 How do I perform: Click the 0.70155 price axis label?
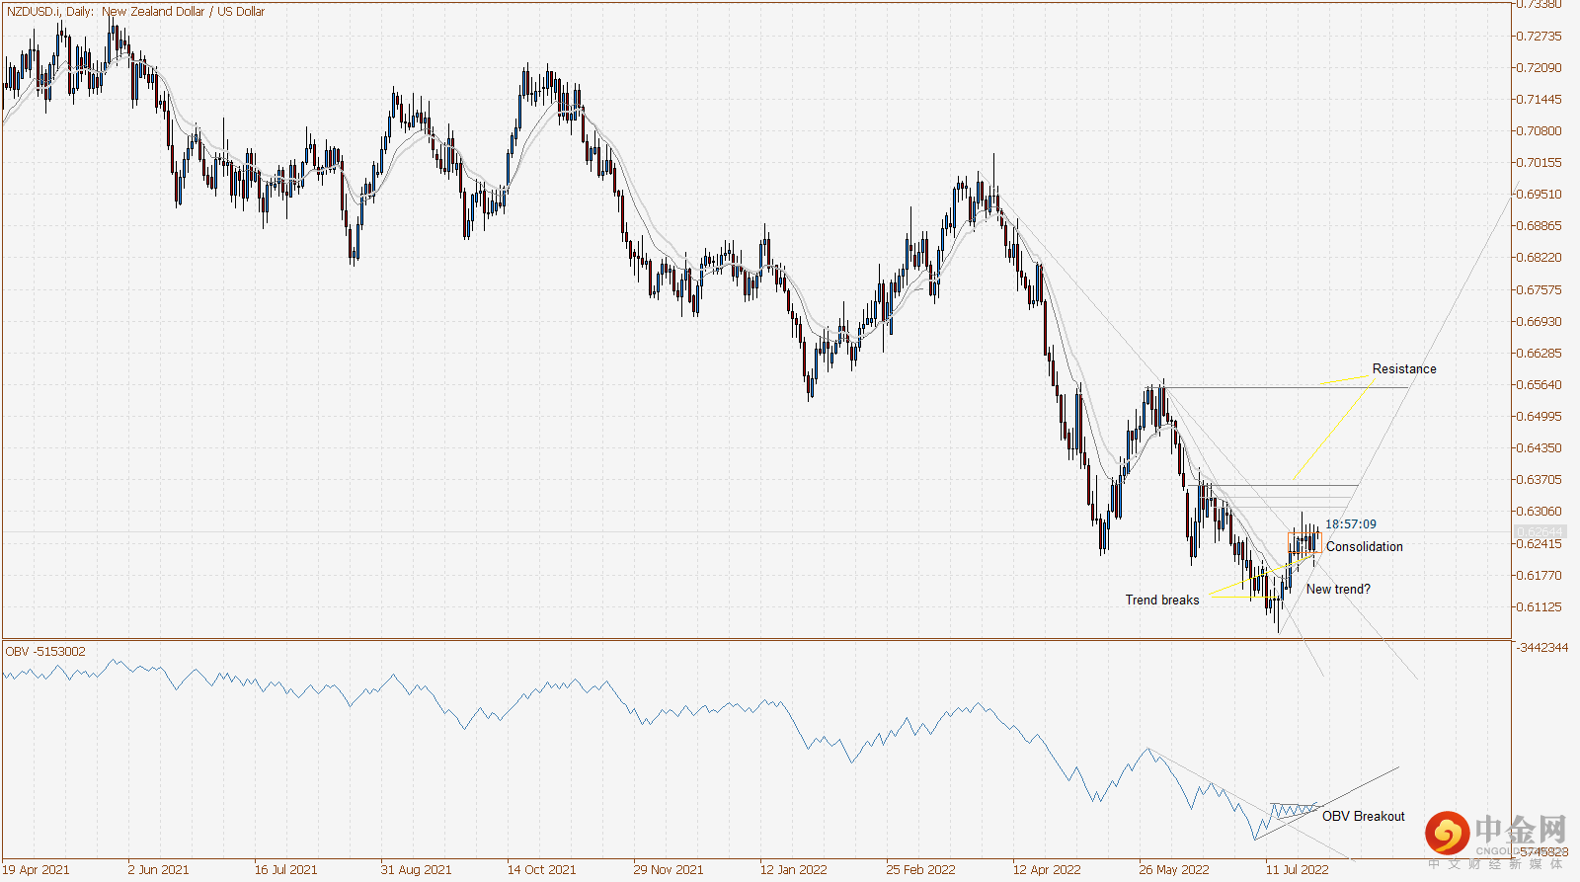[x=1539, y=163]
